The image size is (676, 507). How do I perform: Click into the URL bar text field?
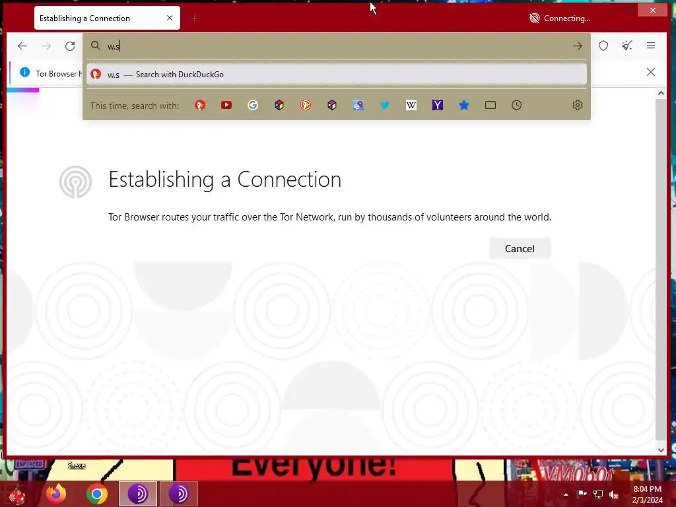coord(336,46)
